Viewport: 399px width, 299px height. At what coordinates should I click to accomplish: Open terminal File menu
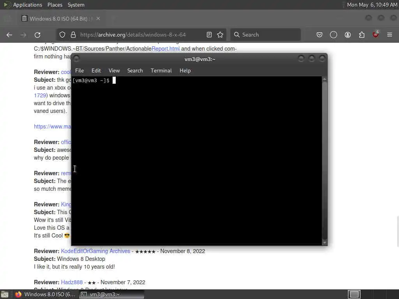tap(79, 71)
